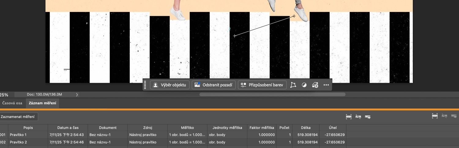Click the Jednotky měřítka column header
The image size is (459, 148).
pos(227,128)
